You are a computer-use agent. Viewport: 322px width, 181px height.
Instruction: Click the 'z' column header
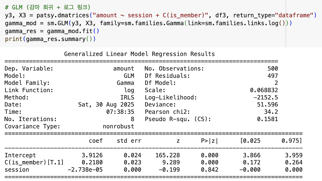click(178, 141)
